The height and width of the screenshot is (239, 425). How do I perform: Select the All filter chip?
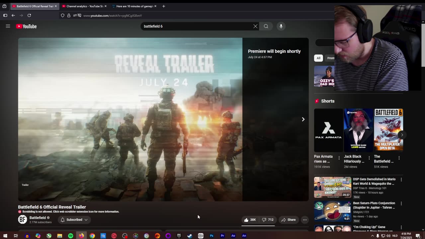coord(318,58)
